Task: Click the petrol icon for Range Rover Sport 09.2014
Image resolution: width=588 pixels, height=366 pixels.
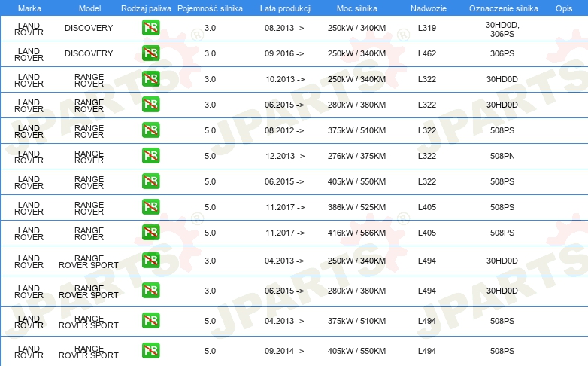Action: coord(150,351)
